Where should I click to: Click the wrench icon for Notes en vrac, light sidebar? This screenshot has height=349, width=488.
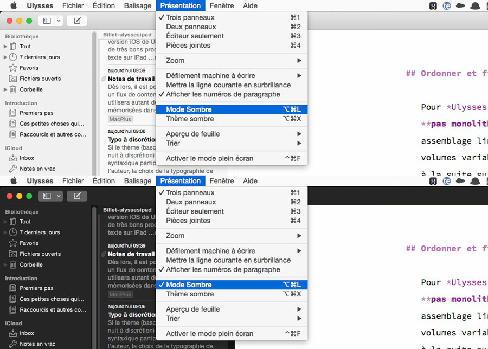13,169
